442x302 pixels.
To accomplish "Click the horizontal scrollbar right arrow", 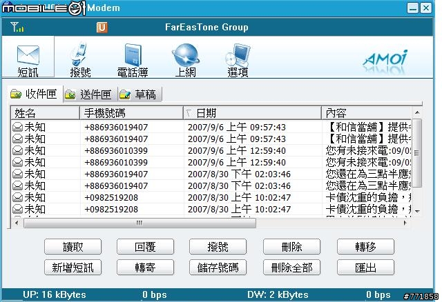I will (405, 223).
